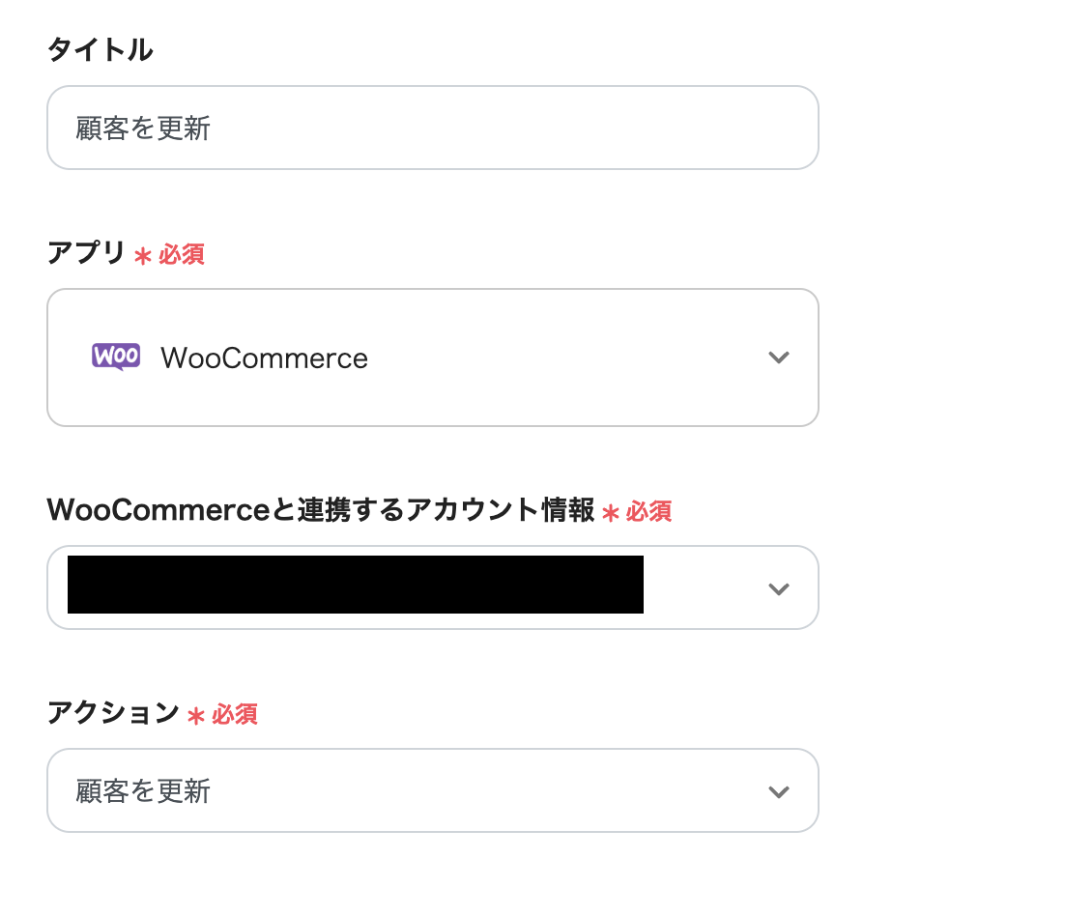
Task: Click the 必須 marker next to アクション
Action: click(235, 714)
